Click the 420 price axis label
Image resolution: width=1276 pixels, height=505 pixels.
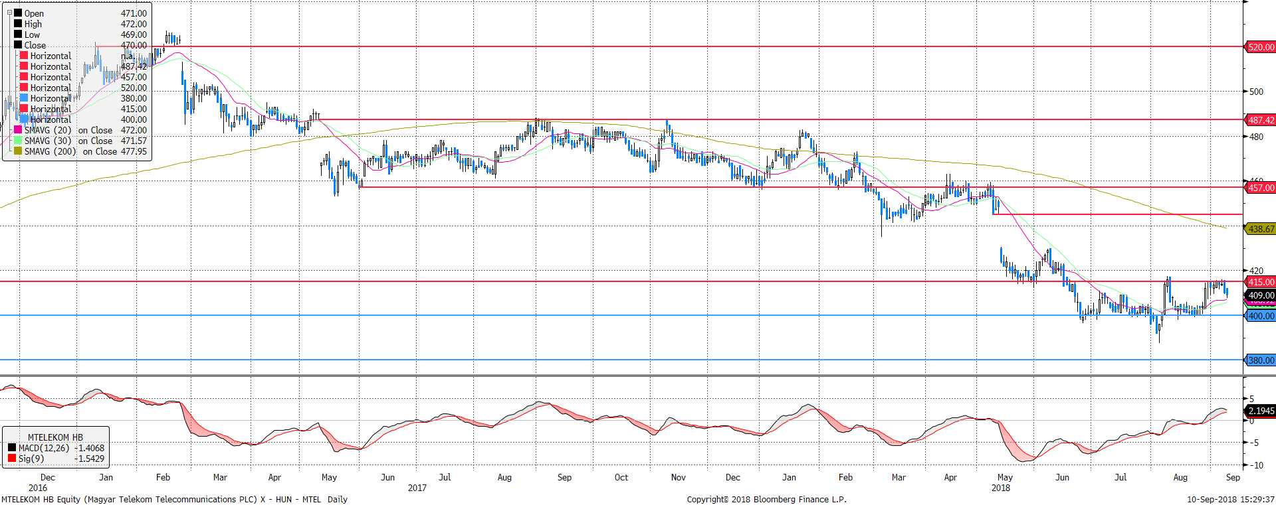tap(1256, 271)
